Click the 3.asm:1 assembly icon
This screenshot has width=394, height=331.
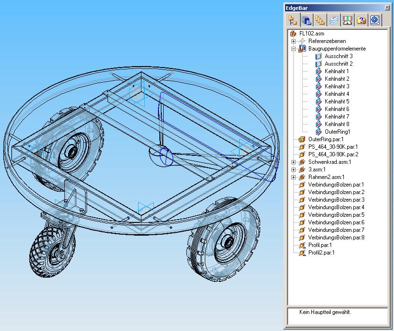[302, 170]
